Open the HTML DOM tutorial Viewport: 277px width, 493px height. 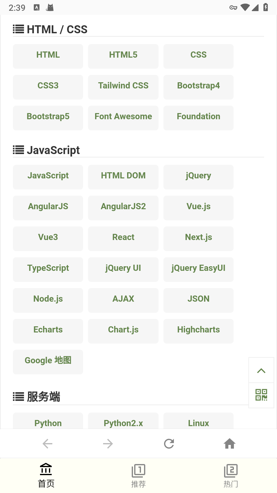[x=123, y=177]
